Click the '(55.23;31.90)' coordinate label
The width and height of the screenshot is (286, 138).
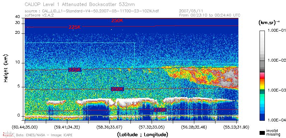pyautogui.click(x=236, y=127)
